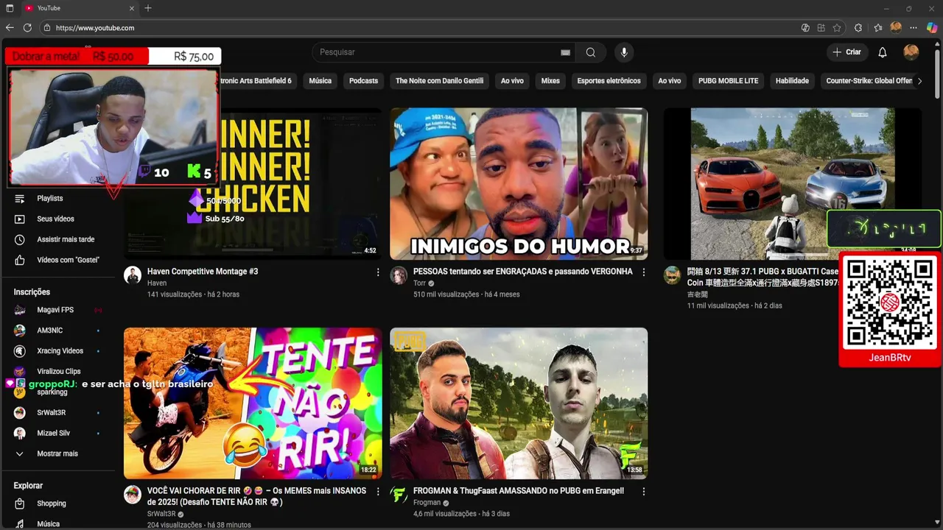Open the Bugatti PUBG video thumbnail

coord(793,183)
